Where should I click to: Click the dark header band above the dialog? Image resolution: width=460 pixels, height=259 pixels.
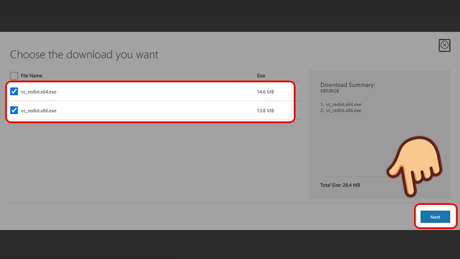click(230, 15)
